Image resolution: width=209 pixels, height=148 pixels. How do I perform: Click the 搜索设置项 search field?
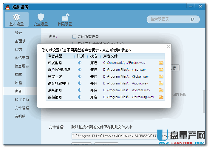173,19
